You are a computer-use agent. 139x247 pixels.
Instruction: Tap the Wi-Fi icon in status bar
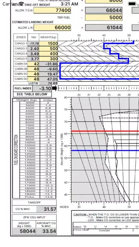coord(21,4)
